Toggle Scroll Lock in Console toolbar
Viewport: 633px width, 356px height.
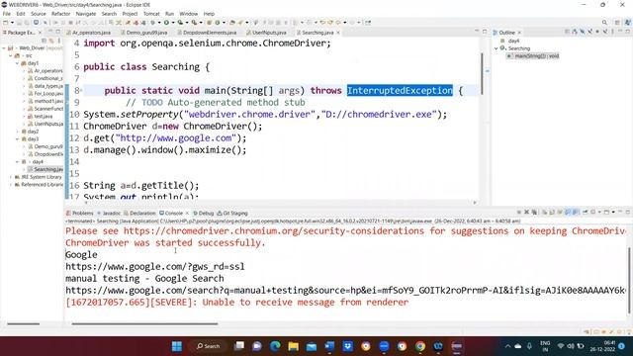[x=552, y=213]
